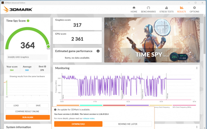Open the Options gear icon

tap(194, 8)
